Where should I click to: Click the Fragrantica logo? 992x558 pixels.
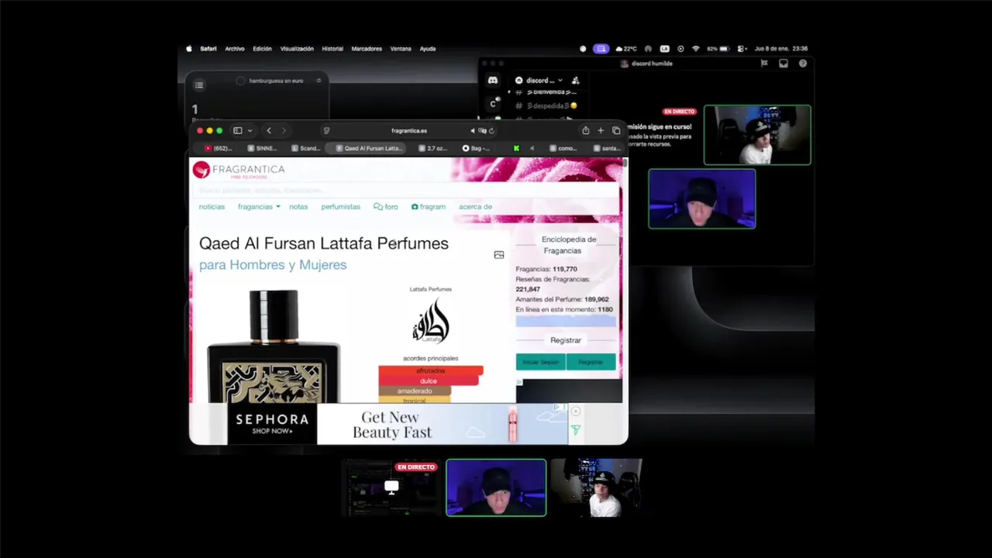pos(239,170)
